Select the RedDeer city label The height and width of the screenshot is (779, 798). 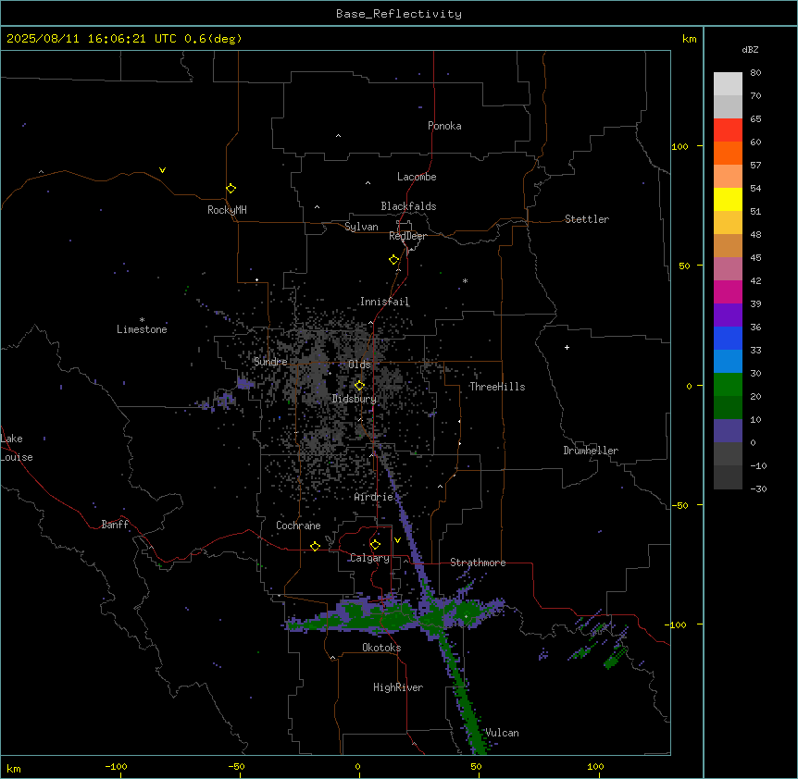click(407, 236)
